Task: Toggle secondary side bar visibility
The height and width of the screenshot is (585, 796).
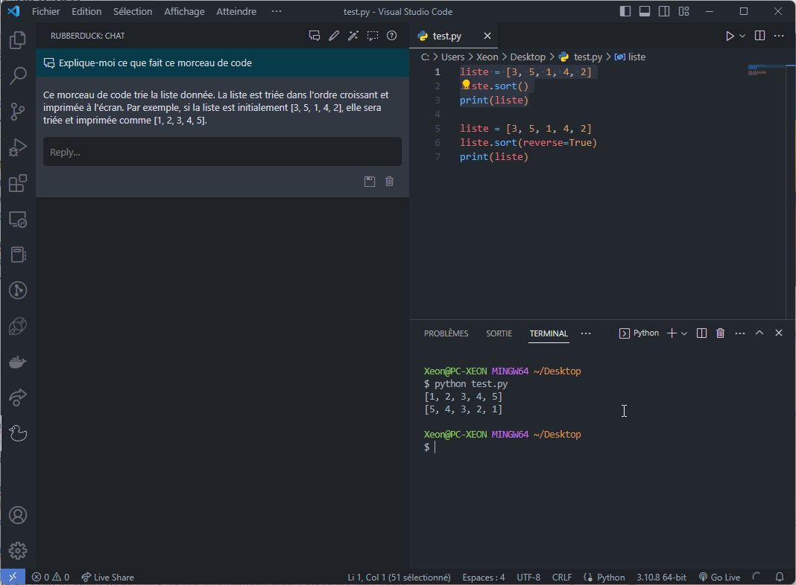Action: point(664,11)
